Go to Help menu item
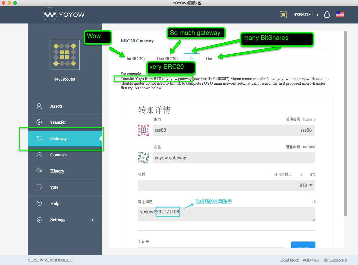Viewport: 358px width, 265px height. point(65,204)
